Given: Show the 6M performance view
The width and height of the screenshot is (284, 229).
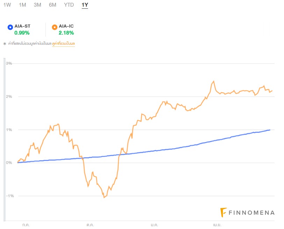Looking at the screenshot, I should (52, 5).
